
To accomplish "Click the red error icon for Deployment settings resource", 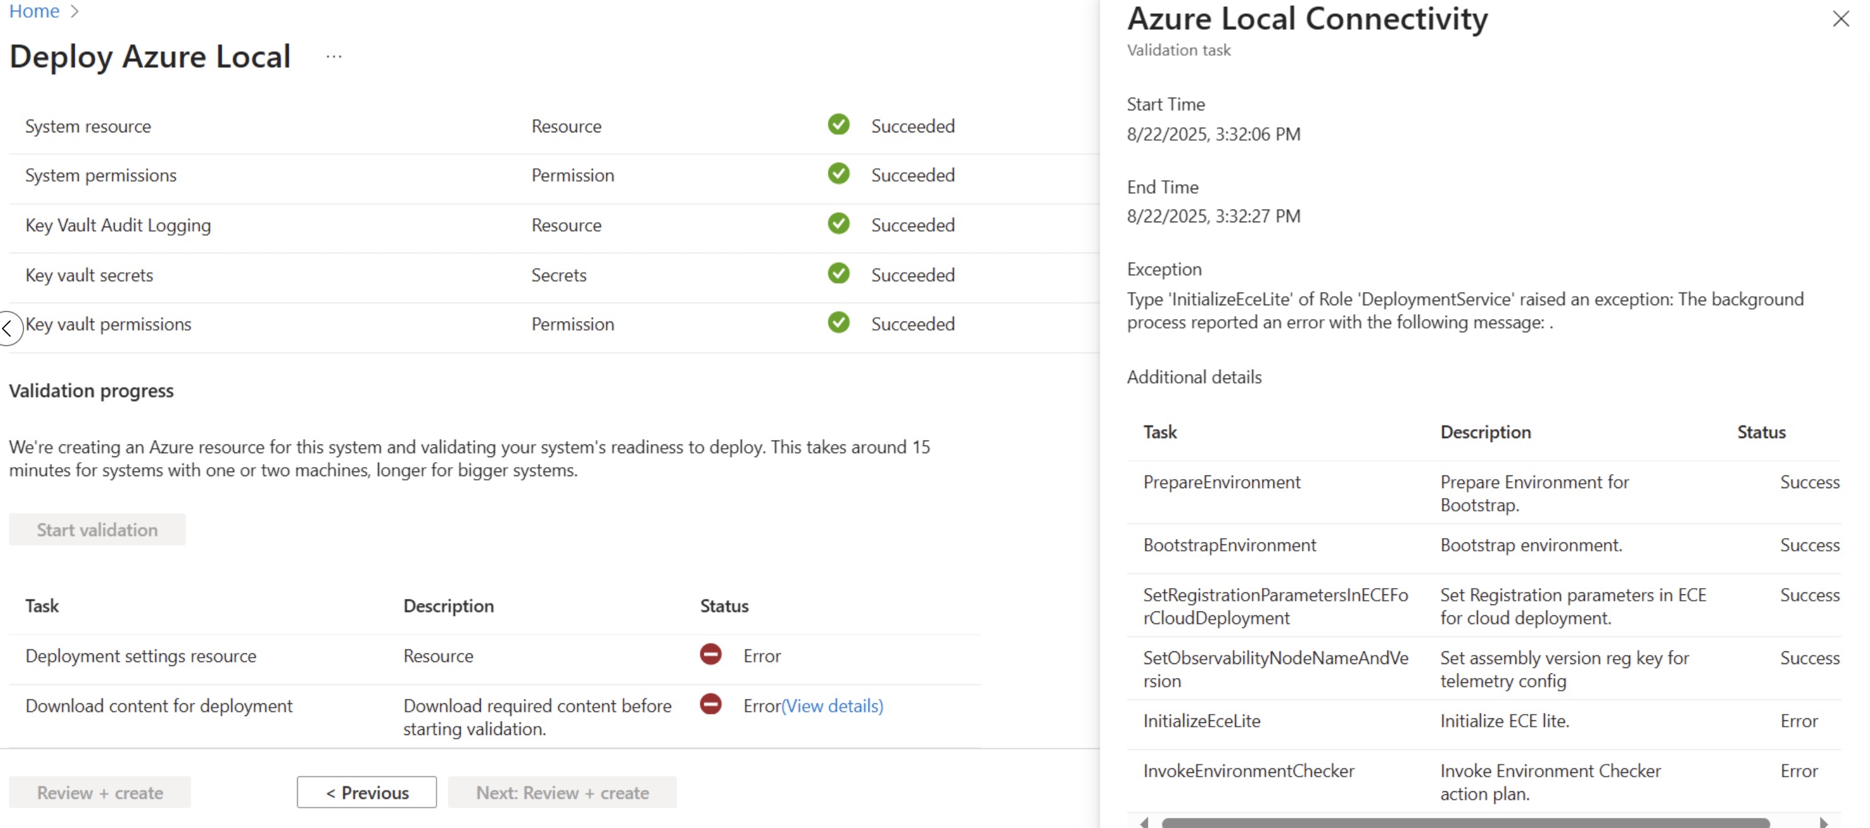I will (x=711, y=655).
